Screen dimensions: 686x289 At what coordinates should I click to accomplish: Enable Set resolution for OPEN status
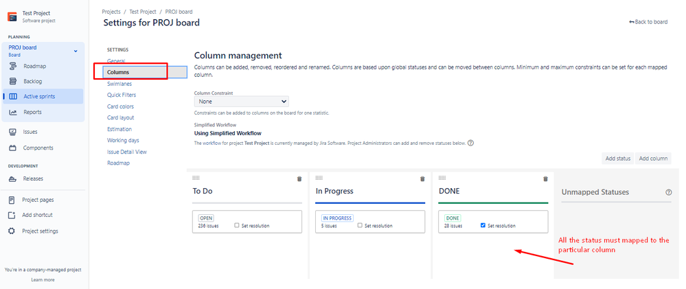237,226
